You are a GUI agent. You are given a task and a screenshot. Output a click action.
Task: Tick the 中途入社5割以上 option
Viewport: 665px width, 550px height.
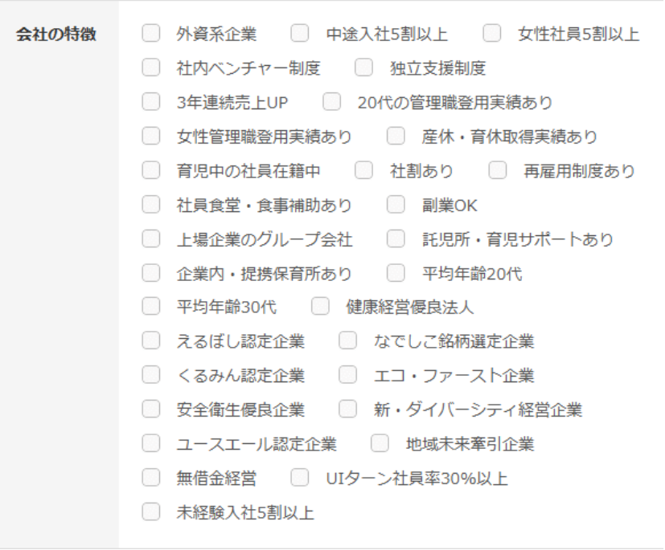point(299,34)
